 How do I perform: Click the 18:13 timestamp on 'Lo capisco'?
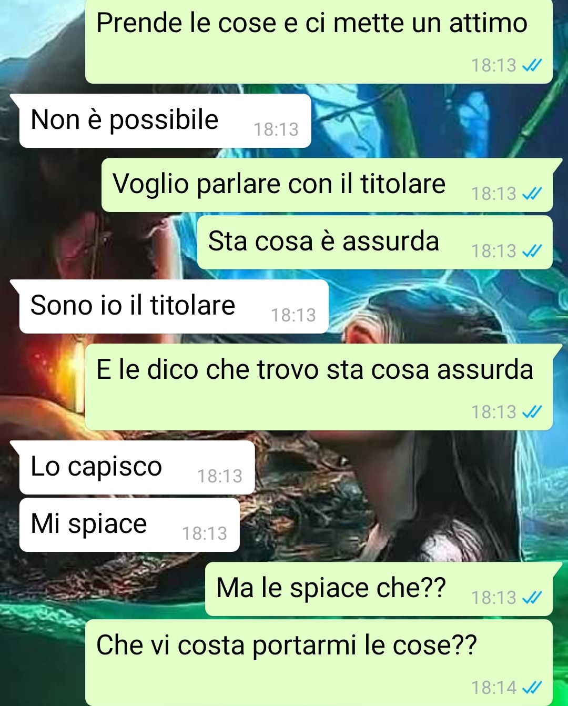click(x=220, y=476)
